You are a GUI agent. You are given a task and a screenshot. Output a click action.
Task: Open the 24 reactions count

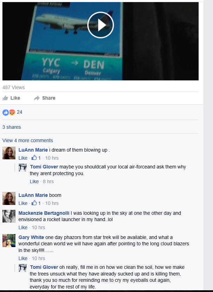point(19,112)
